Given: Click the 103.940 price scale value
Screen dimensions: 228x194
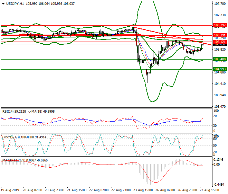Looking at the screenshot, I should [x=220, y=95].
